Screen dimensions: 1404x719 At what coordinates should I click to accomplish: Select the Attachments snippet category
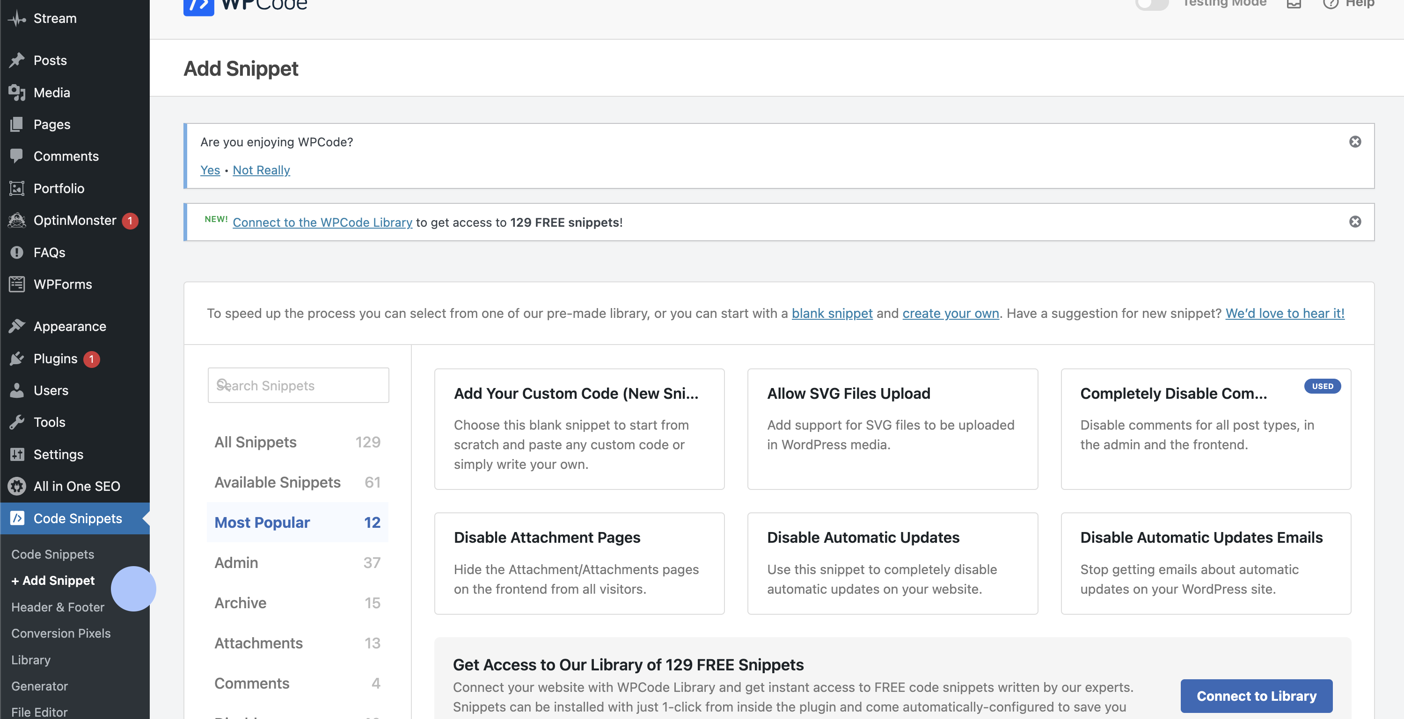coord(298,643)
